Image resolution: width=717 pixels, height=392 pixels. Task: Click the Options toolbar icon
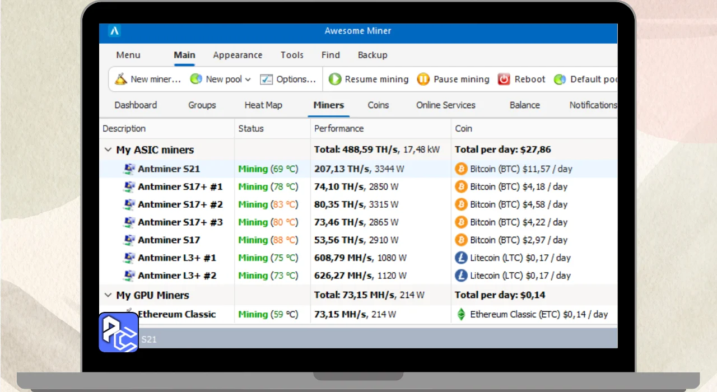267,79
